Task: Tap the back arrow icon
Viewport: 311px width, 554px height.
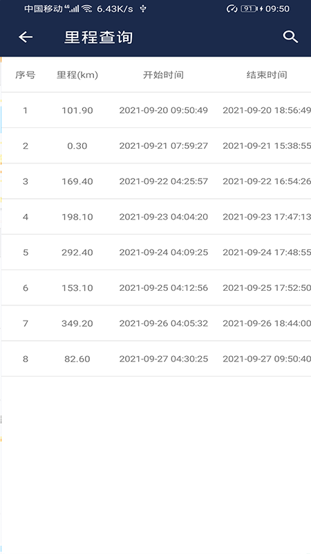Action: coord(26,37)
